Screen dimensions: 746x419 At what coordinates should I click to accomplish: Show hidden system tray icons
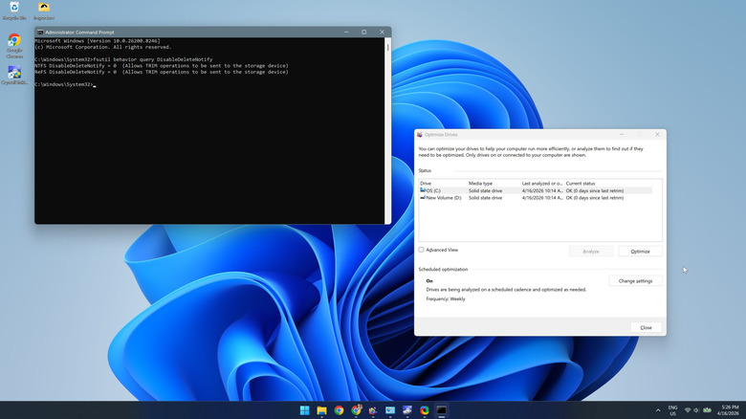tap(658, 410)
